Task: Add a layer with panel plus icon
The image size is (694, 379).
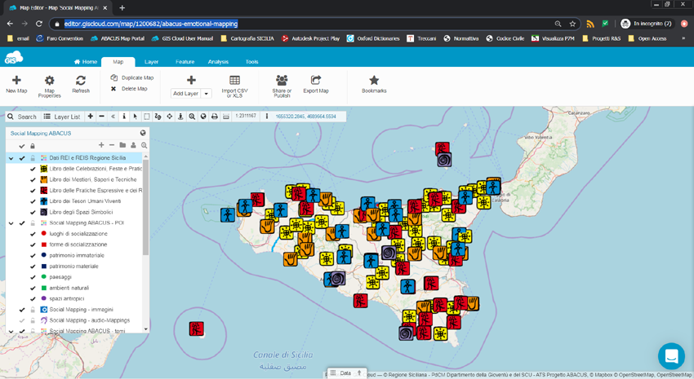Action: coord(101,145)
